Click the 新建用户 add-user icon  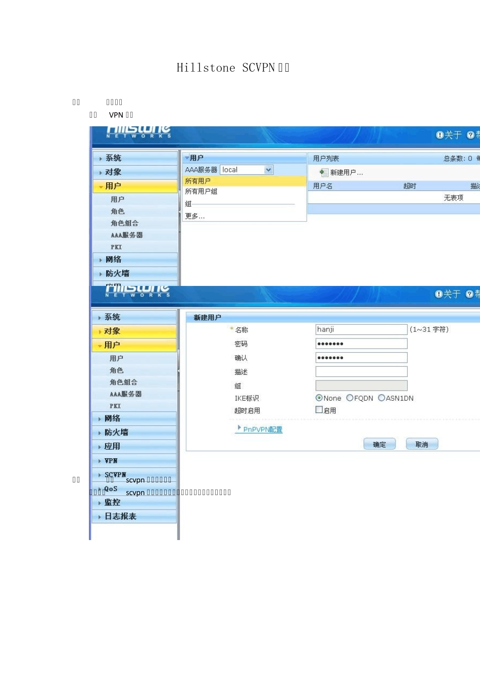[x=324, y=172]
